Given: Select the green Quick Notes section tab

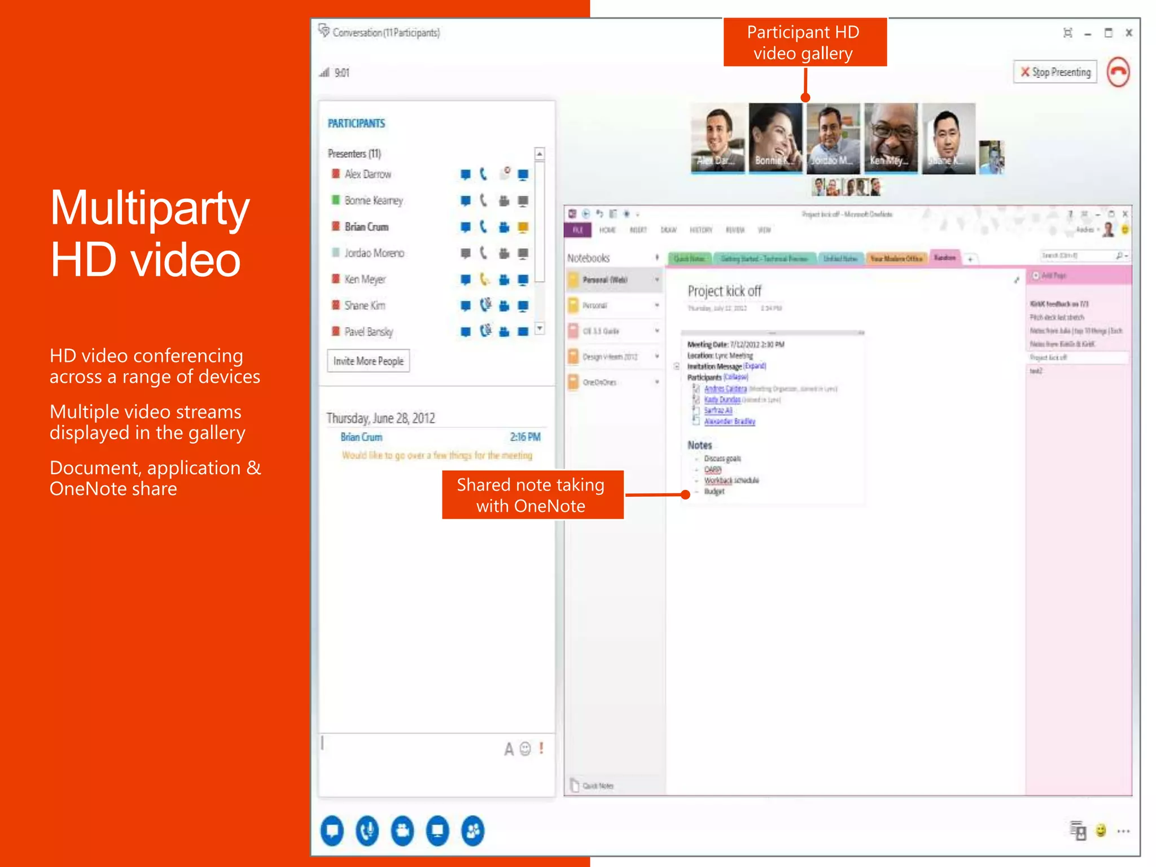Looking at the screenshot, I should [x=689, y=259].
